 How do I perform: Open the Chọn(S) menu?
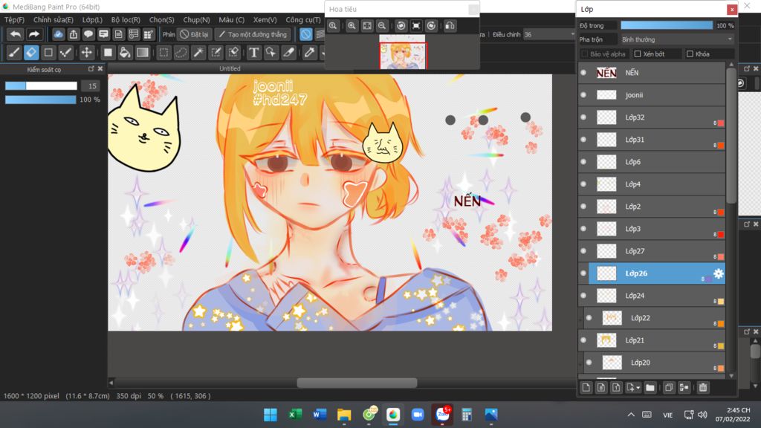pyautogui.click(x=161, y=20)
